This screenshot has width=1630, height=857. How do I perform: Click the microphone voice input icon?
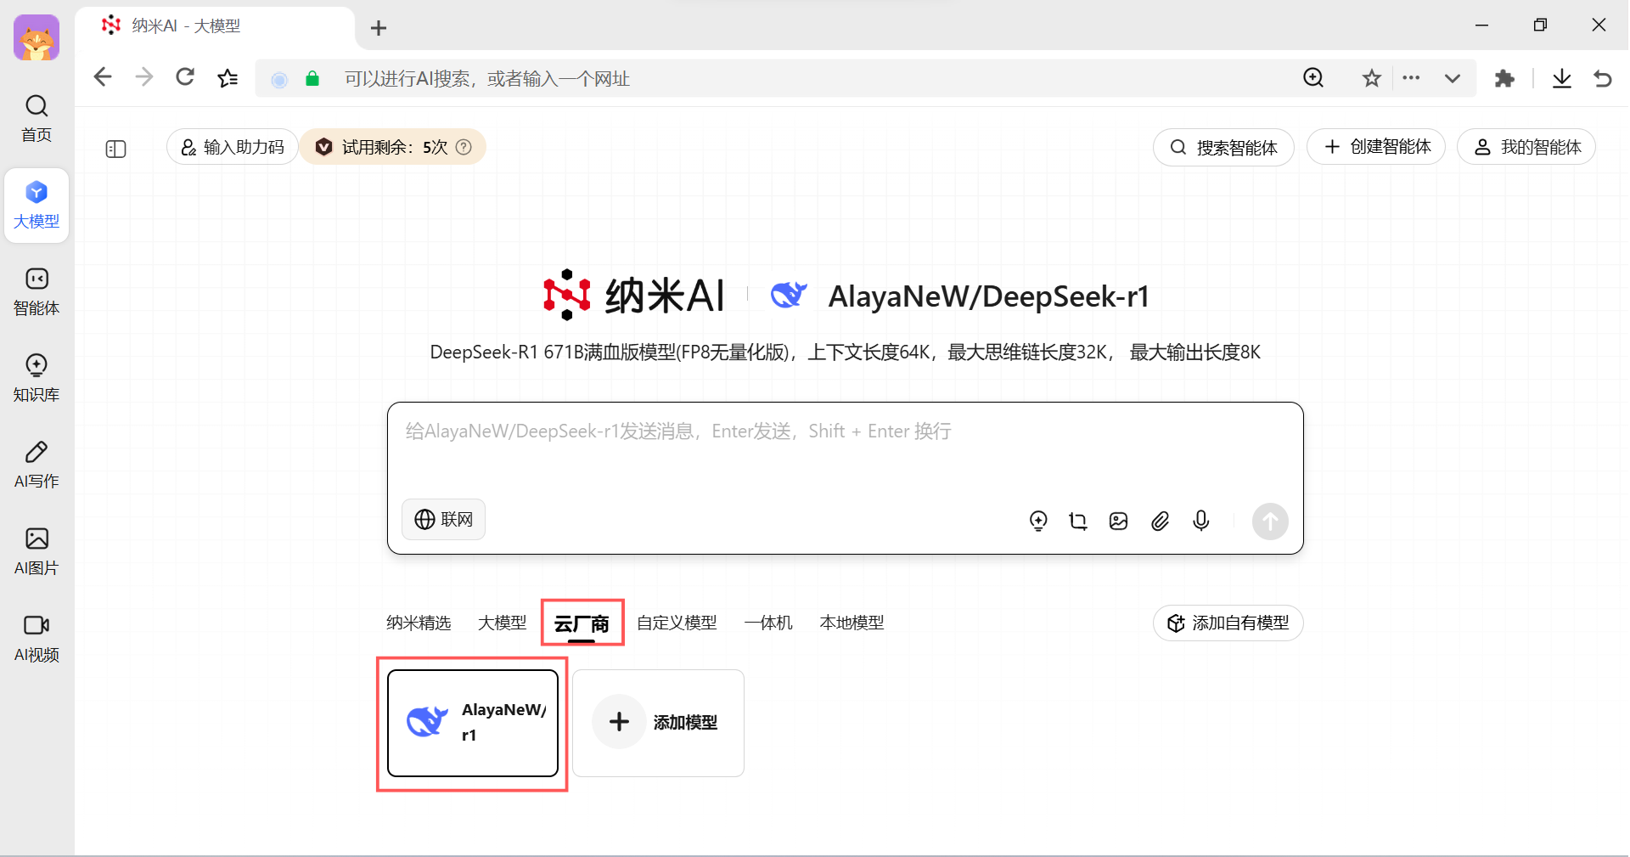tap(1200, 521)
